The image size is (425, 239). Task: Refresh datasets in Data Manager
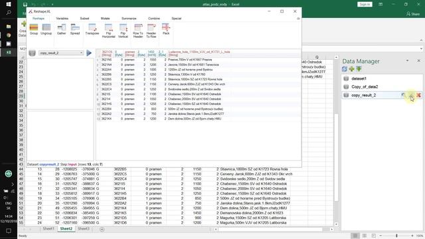pyautogui.click(x=345, y=69)
